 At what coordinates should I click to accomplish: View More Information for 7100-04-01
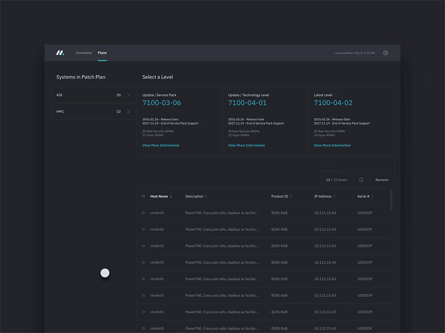pos(246,145)
